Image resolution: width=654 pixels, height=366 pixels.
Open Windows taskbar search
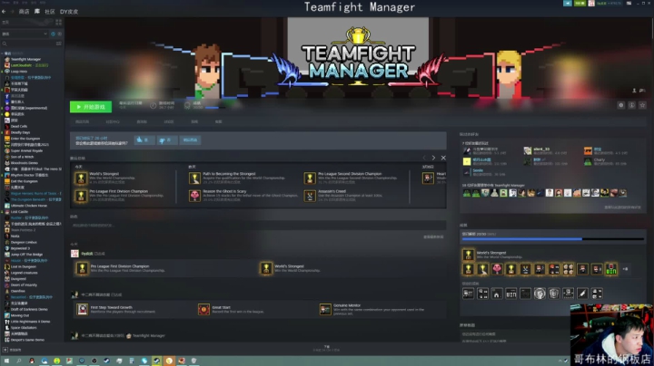[19, 361]
